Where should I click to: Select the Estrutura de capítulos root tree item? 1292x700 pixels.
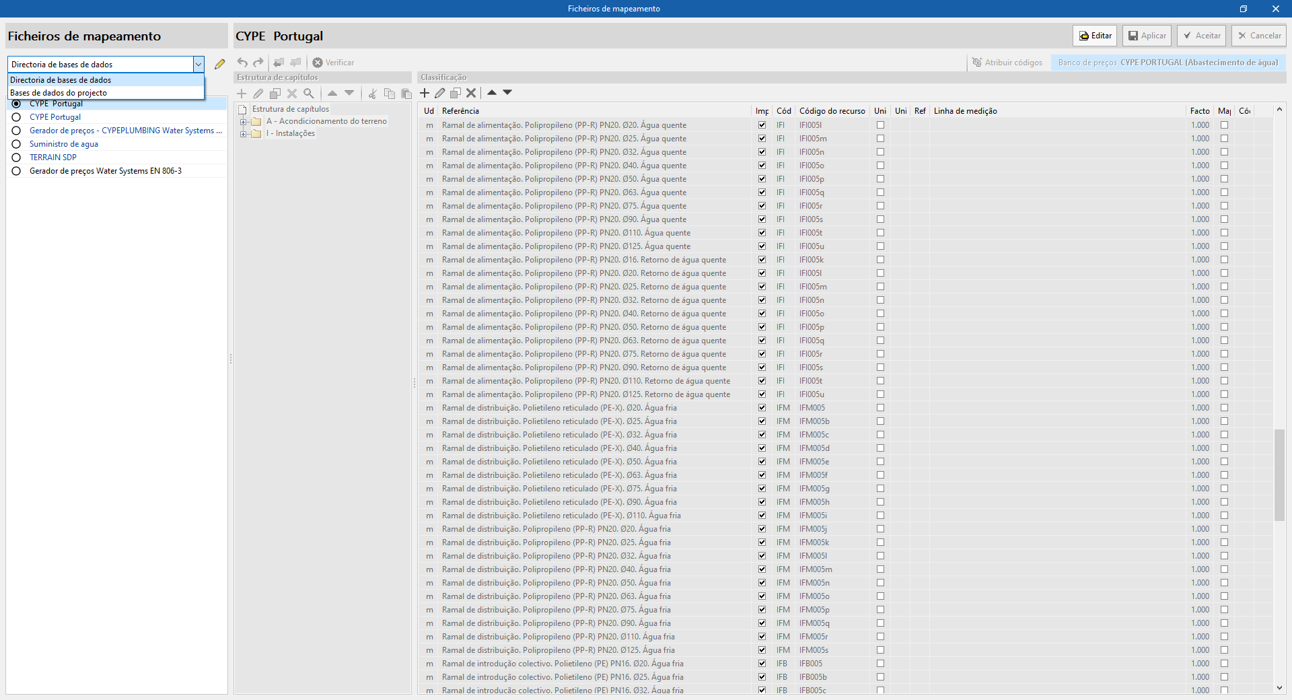coord(291,109)
